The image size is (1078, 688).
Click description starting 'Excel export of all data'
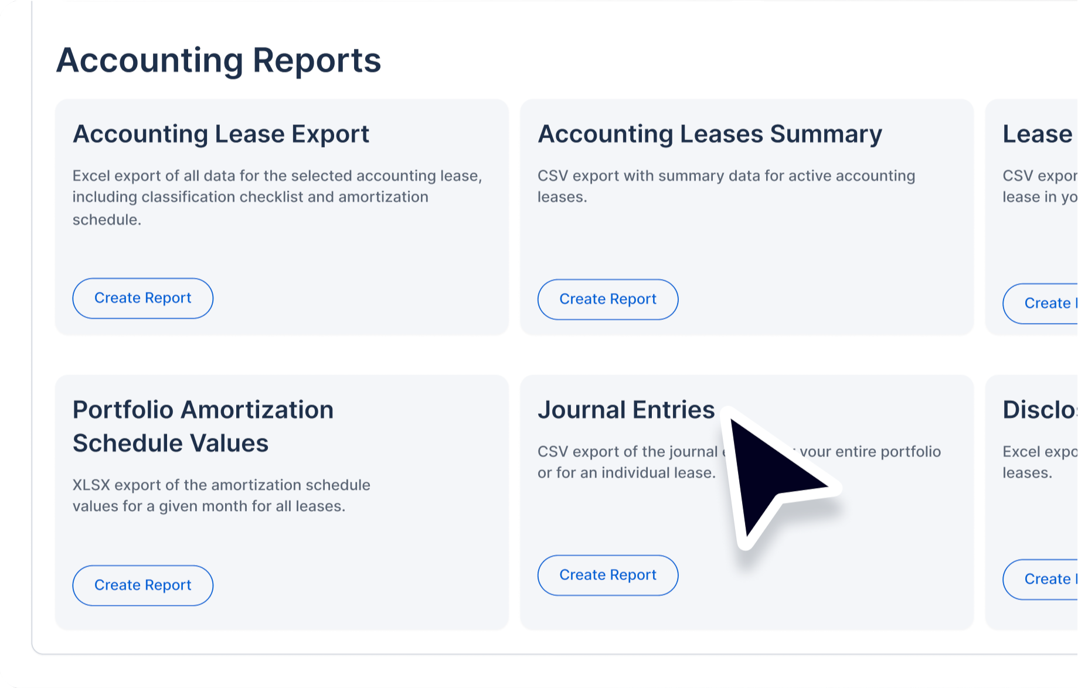pyautogui.click(x=277, y=197)
